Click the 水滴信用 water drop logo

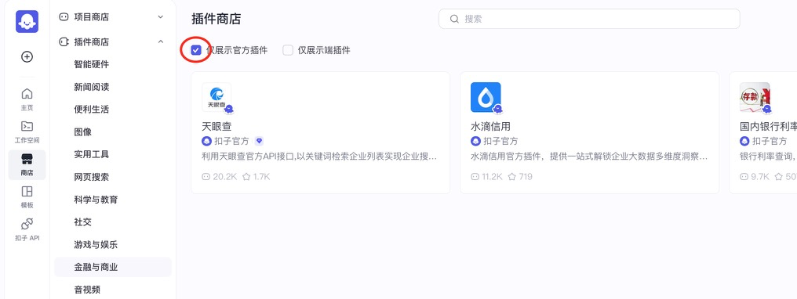[x=486, y=97]
